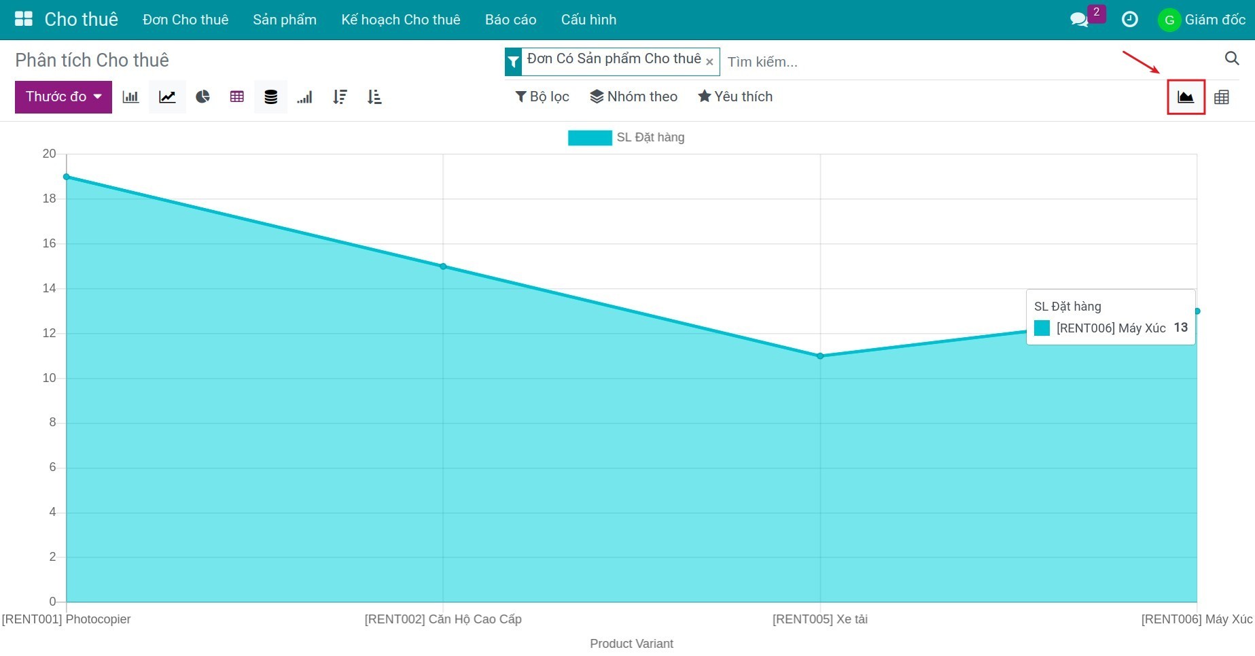This screenshot has height=656, width=1255.
Task: Open the conversations messages icon
Action: point(1079,20)
